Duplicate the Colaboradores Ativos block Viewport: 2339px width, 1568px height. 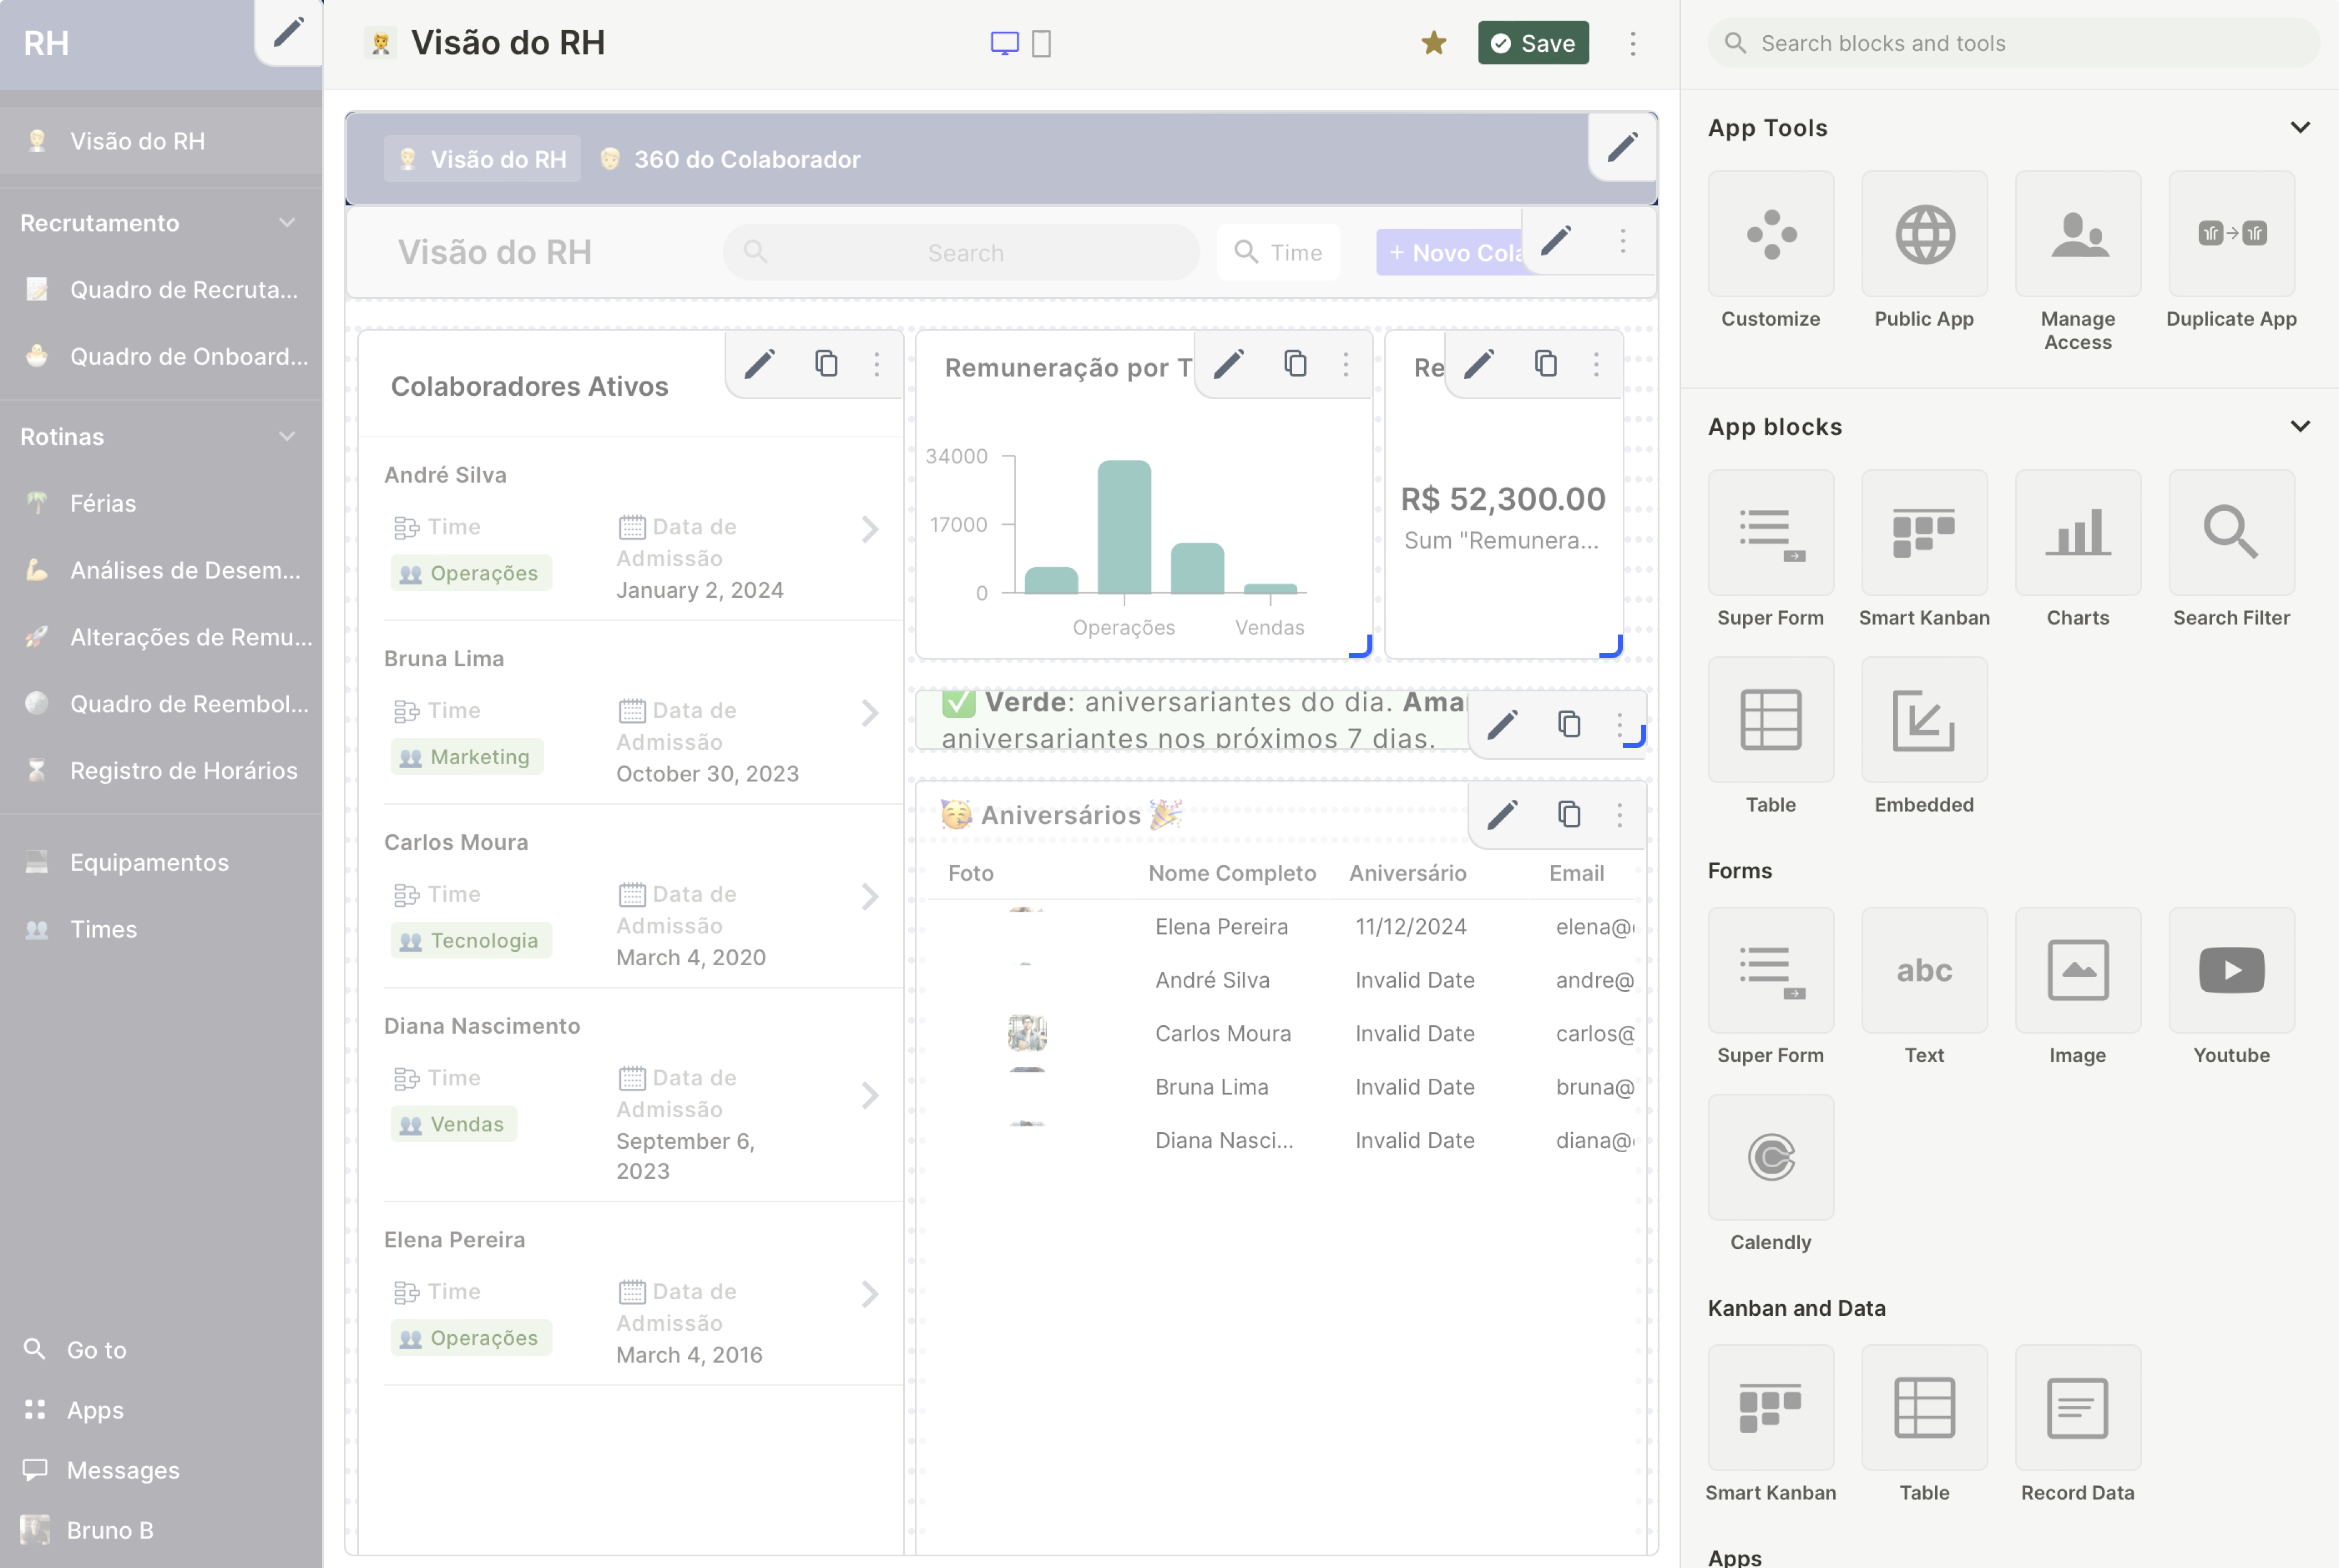pos(826,364)
